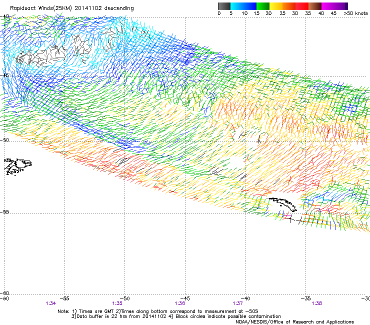Click the red 30-35 knots legend swatch
Screen dimensions: 370x325
click(302, 6)
